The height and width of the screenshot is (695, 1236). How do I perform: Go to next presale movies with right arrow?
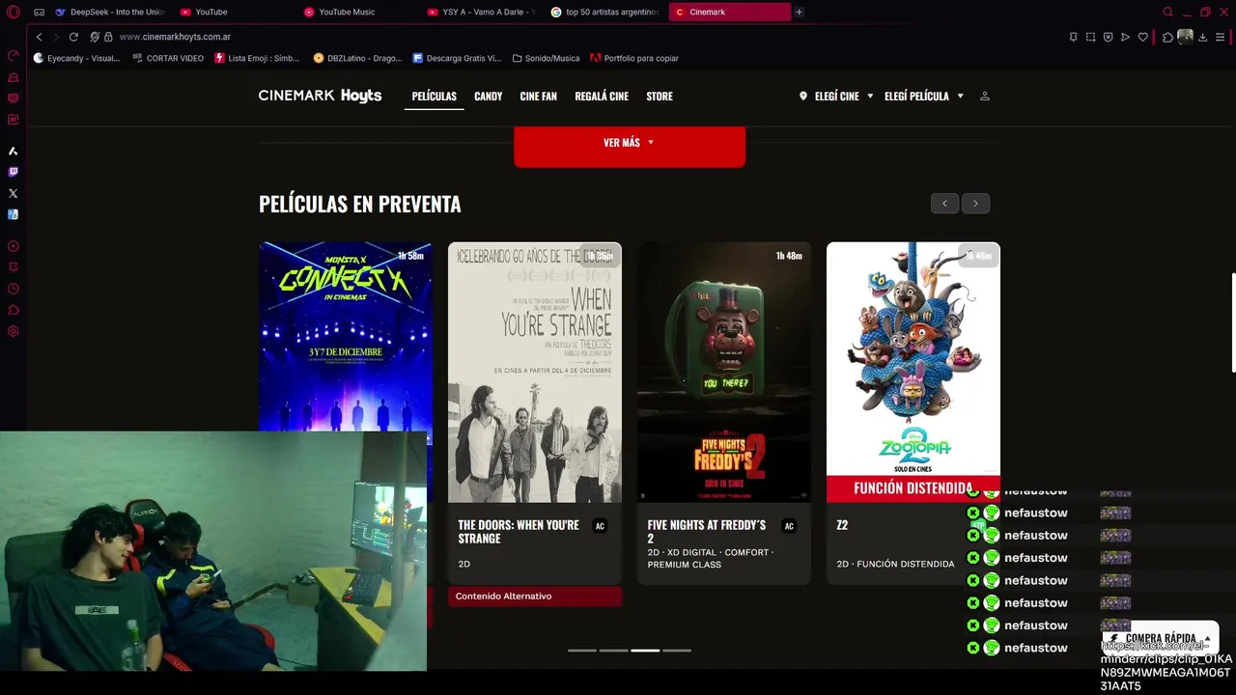[975, 204]
